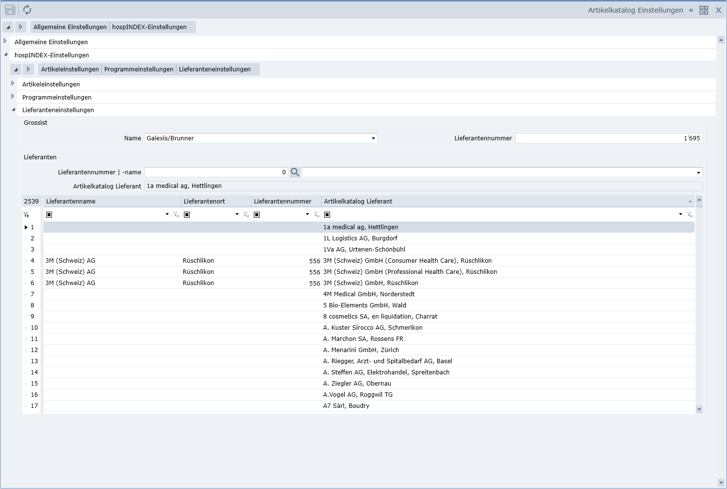Click table scrollbar down arrow
Image resolution: width=727 pixels, height=489 pixels.
pyautogui.click(x=699, y=409)
